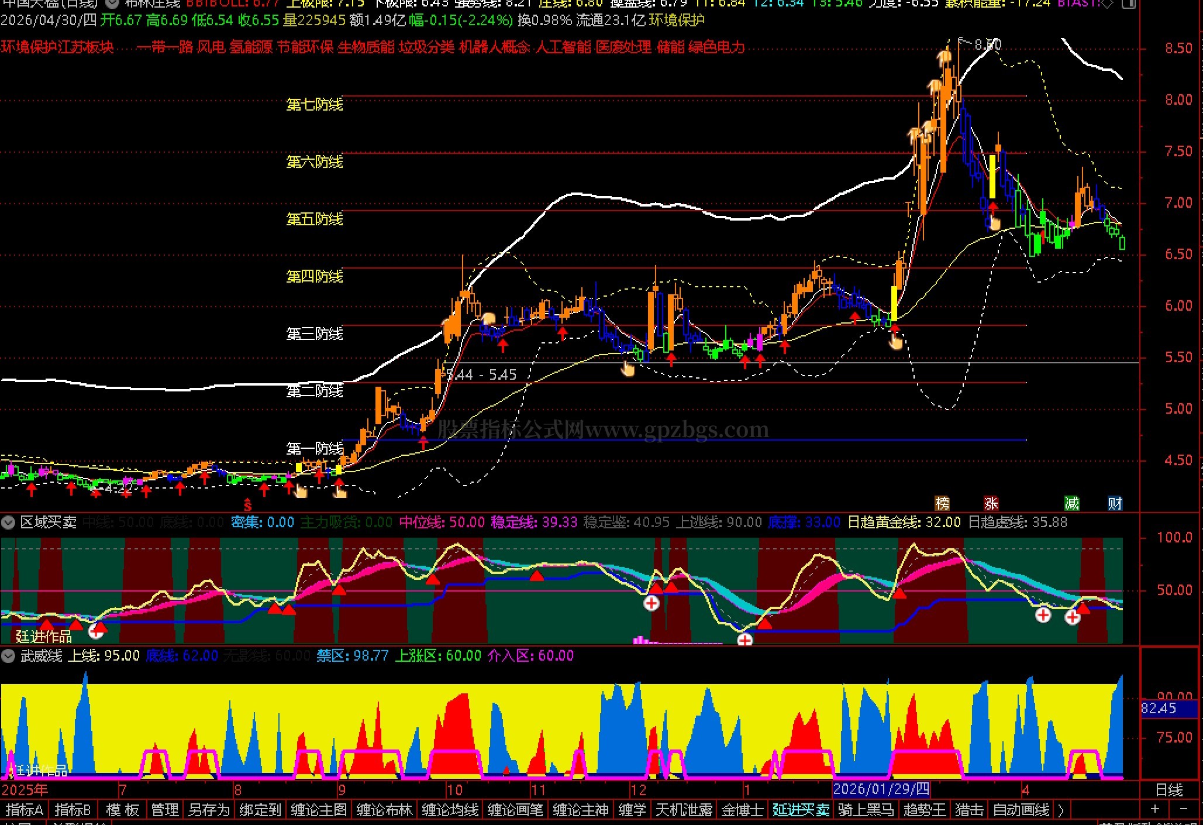Click the 布林主线 indicator circle icon in top bar
The height and width of the screenshot is (825, 1203).
tap(112, 3)
